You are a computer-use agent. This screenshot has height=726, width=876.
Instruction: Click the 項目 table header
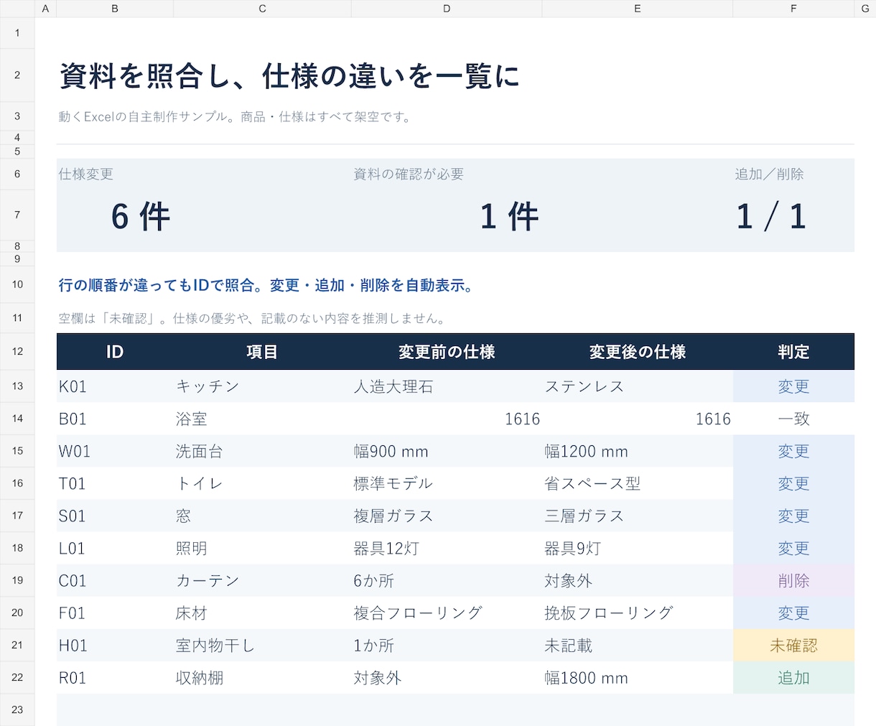[x=262, y=352]
